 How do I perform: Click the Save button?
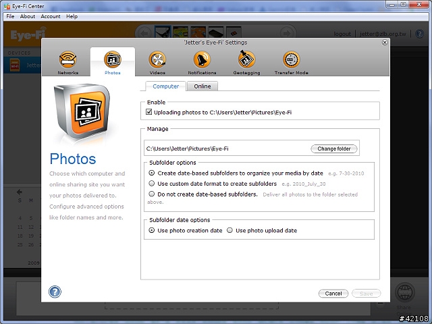366,294
